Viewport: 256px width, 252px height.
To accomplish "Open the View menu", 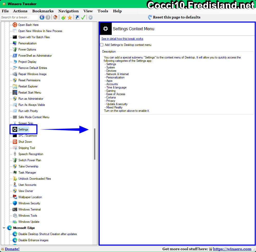I will click(x=88, y=11).
